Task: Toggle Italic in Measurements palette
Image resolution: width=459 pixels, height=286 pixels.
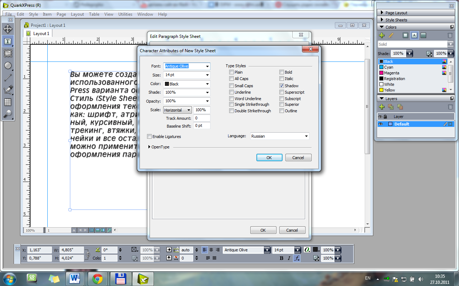Action: 289,258
